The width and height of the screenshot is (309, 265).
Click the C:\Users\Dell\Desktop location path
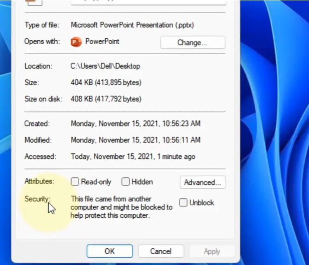click(x=105, y=66)
